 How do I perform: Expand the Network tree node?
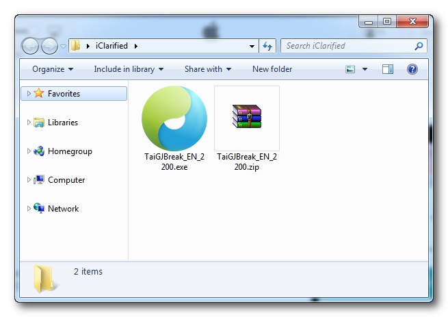click(29, 209)
